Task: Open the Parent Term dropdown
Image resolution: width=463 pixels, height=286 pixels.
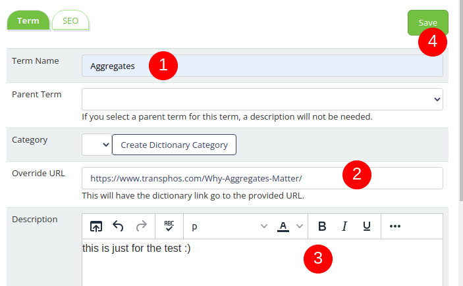Action: coord(262,99)
